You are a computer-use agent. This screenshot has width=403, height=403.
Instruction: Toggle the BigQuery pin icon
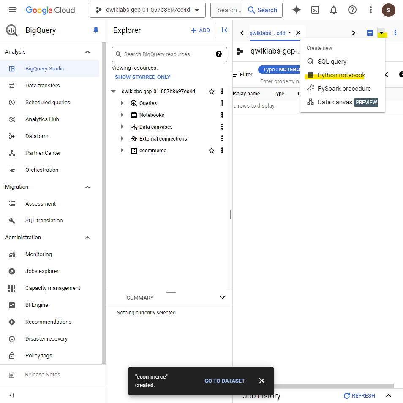(x=96, y=30)
